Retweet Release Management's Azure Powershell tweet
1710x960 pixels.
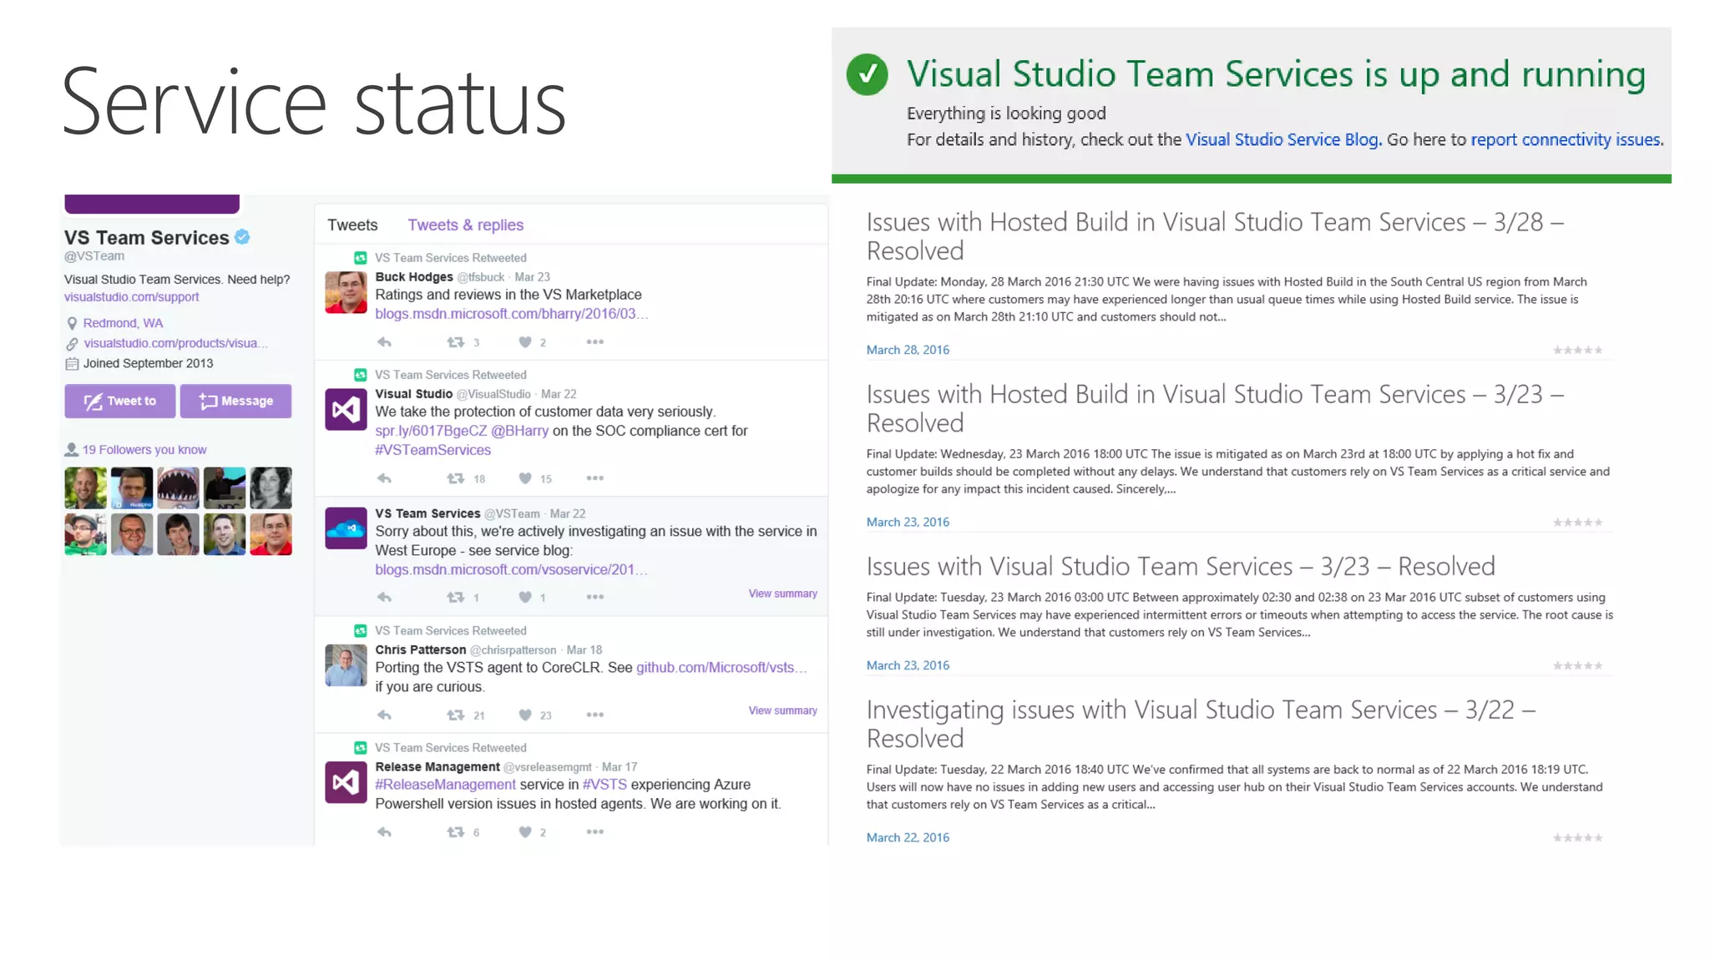(455, 831)
